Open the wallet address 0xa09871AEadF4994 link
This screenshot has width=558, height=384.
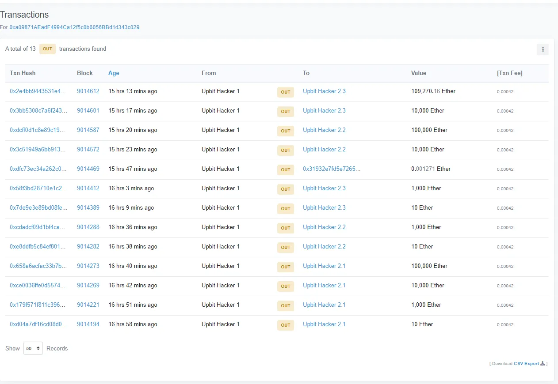[74, 27]
